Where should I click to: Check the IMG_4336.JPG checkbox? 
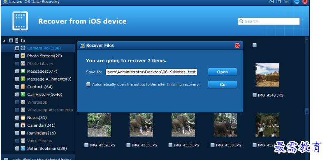128,145
